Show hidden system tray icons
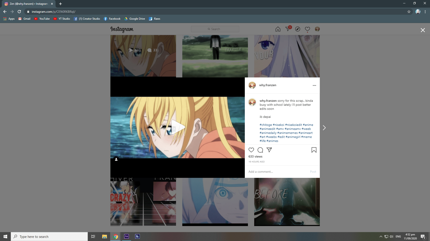This screenshot has width=430, height=241. pyautogui.click(x=381, y=237)
